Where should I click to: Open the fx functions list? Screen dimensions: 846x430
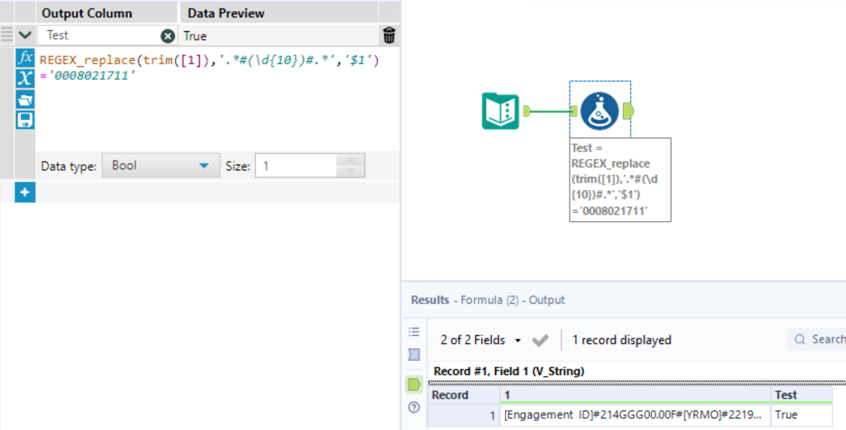pyautogui.click(x=25, y=58)
